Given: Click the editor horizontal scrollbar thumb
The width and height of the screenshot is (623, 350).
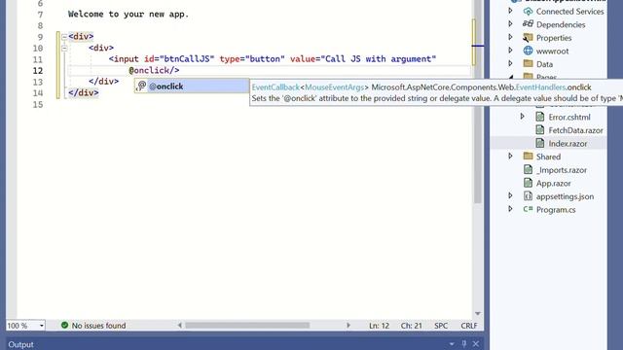Looking at the screenshot, I should [247, 326].
